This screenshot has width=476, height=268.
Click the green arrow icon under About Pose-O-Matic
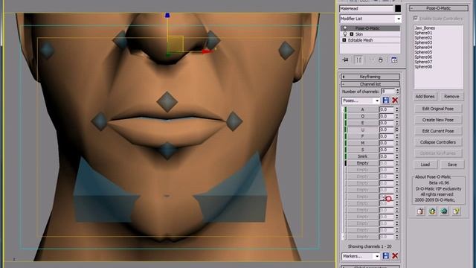click(432, 211)
